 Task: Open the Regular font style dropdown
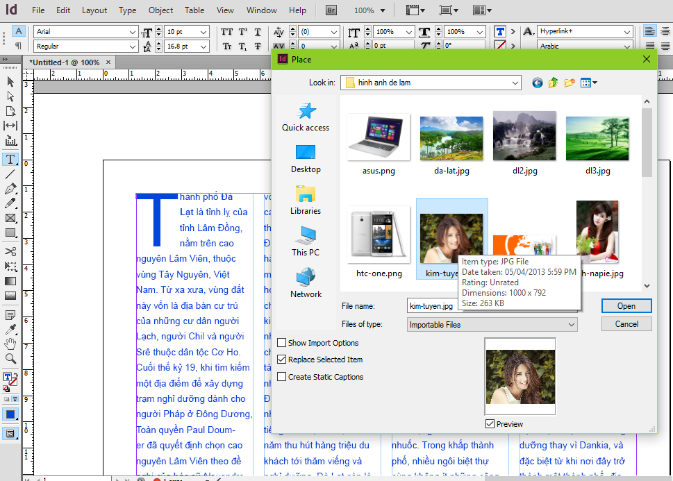click(x=133, y=46)
